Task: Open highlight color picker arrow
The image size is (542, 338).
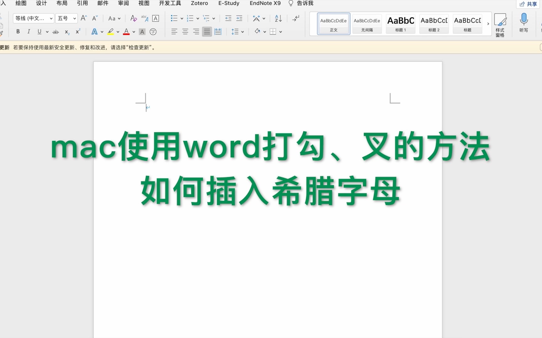Action: coord(118,32)
